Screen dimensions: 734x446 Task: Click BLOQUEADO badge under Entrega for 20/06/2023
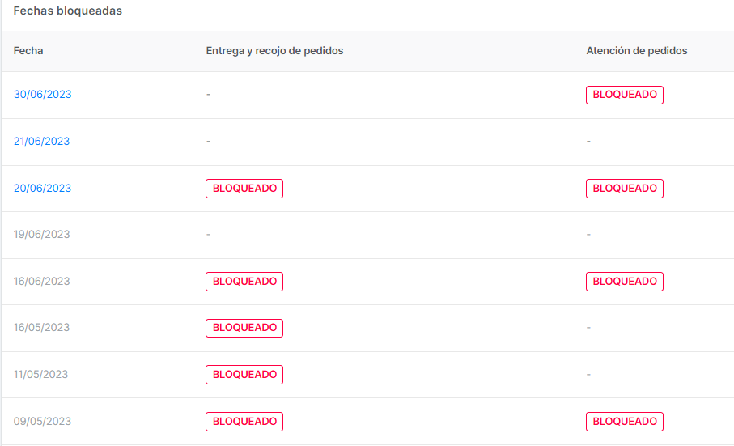[244, 189]
